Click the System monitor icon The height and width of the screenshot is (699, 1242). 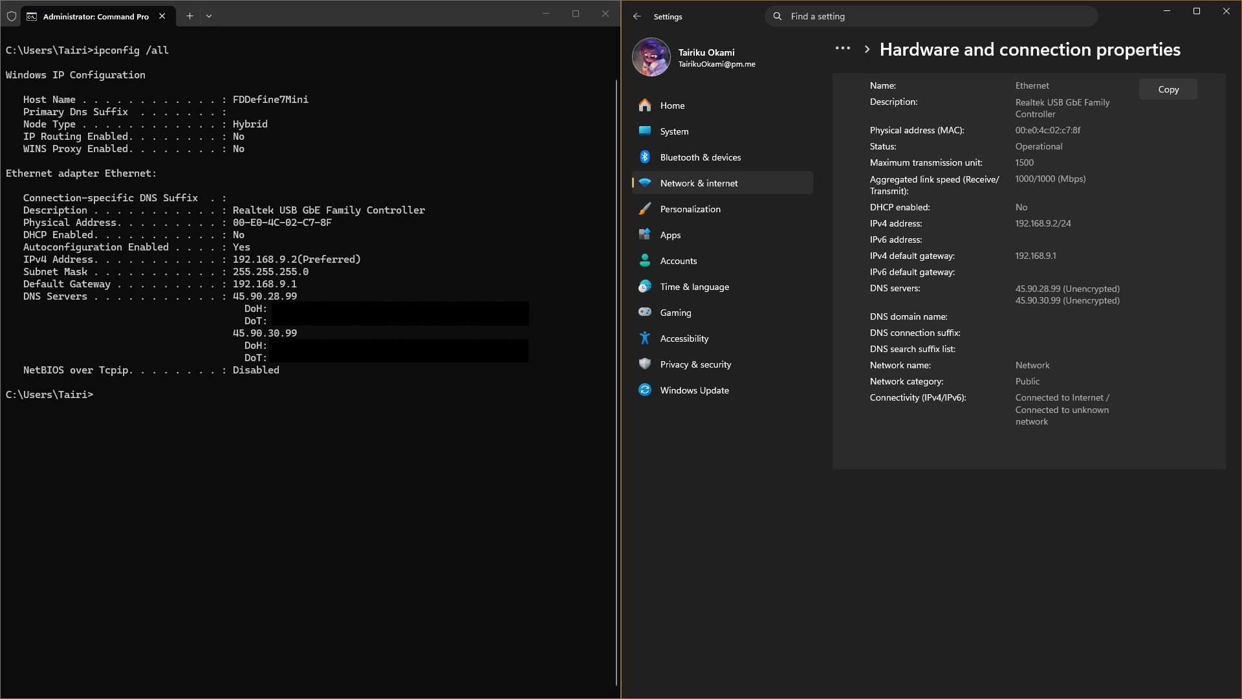(645, 131)
